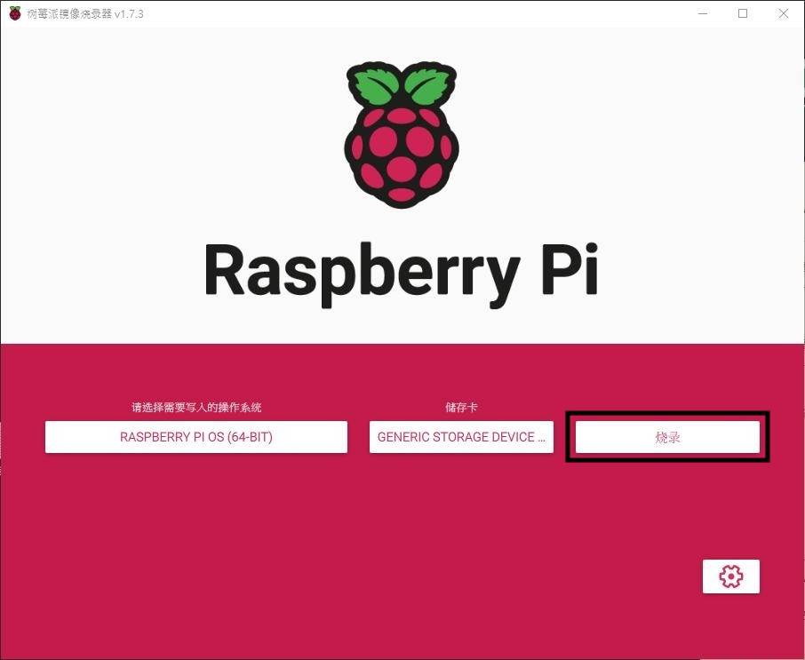Viewport: 805px width, 660px height.
Task: Close the imager window
Action: click(x=783, y=14)
